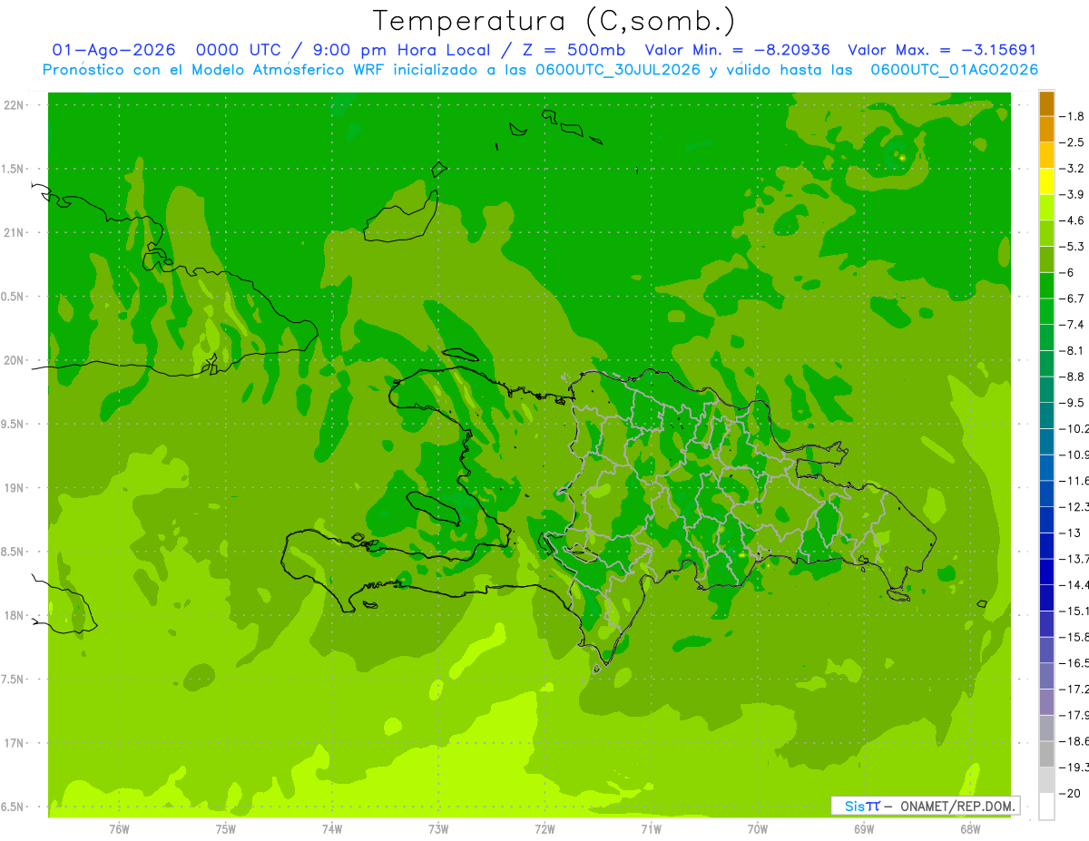Click the colorbar label "-18.6"
Viewport: 1089px width, 841px height.
tap(1074, 741)
